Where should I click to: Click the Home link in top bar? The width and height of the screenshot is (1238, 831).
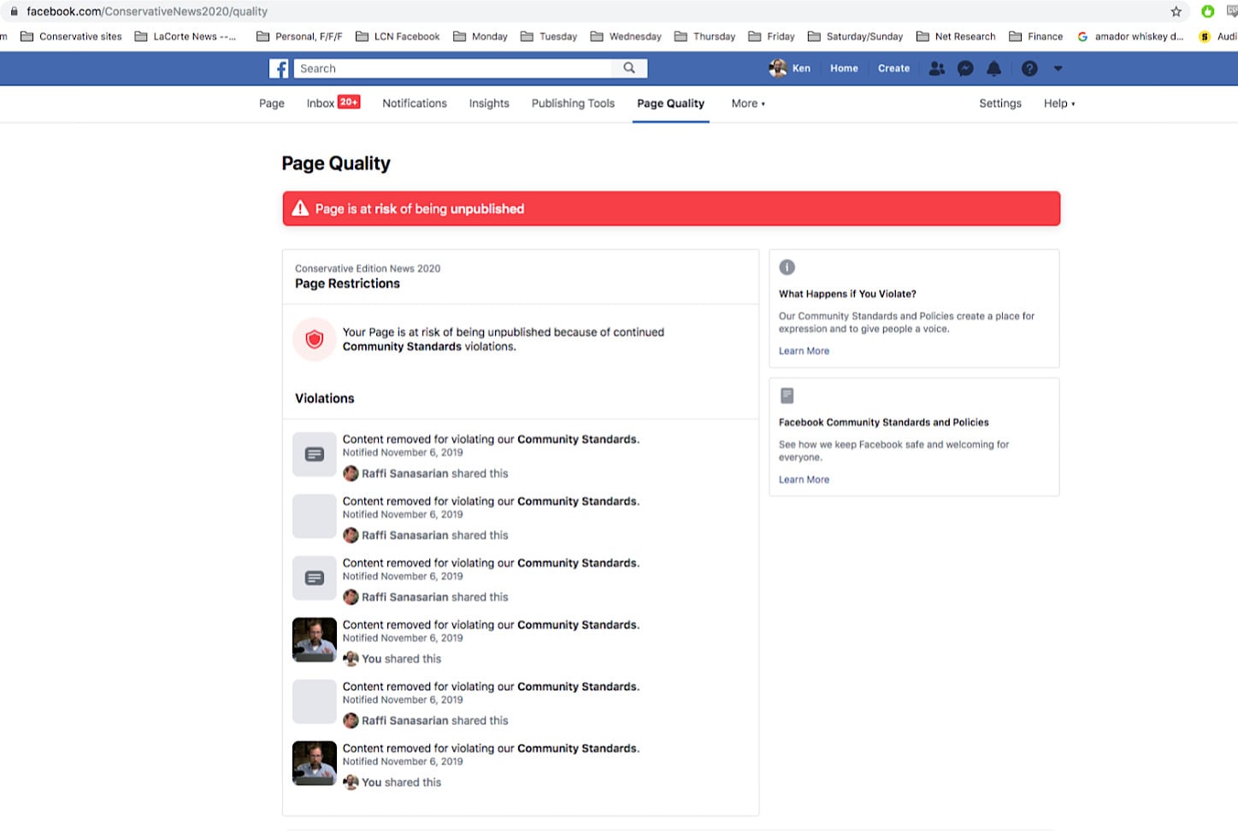(844, 68)
